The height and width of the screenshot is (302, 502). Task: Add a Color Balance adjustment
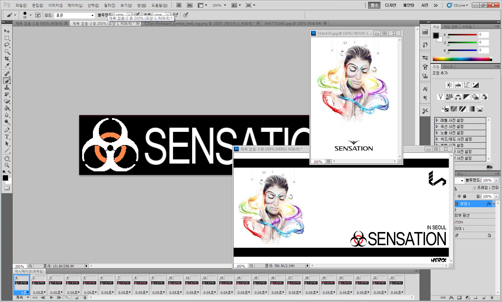458,97
